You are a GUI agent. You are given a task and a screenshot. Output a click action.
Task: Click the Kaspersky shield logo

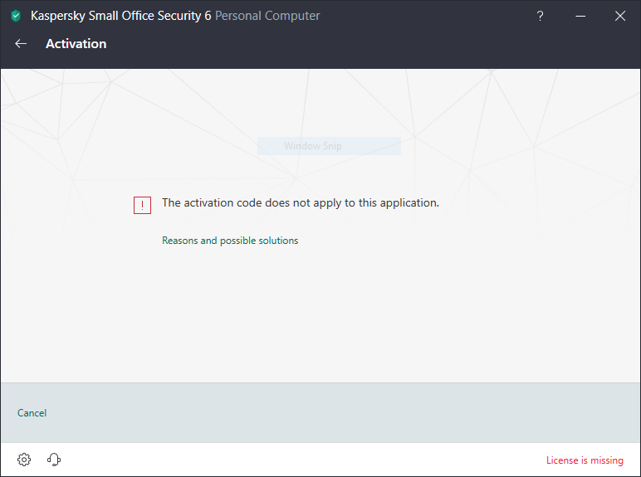[16, 16]
